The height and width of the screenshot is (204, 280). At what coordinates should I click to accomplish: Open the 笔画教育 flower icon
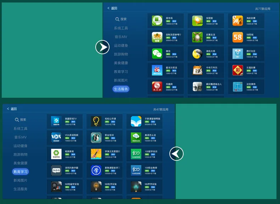(56, 154)
